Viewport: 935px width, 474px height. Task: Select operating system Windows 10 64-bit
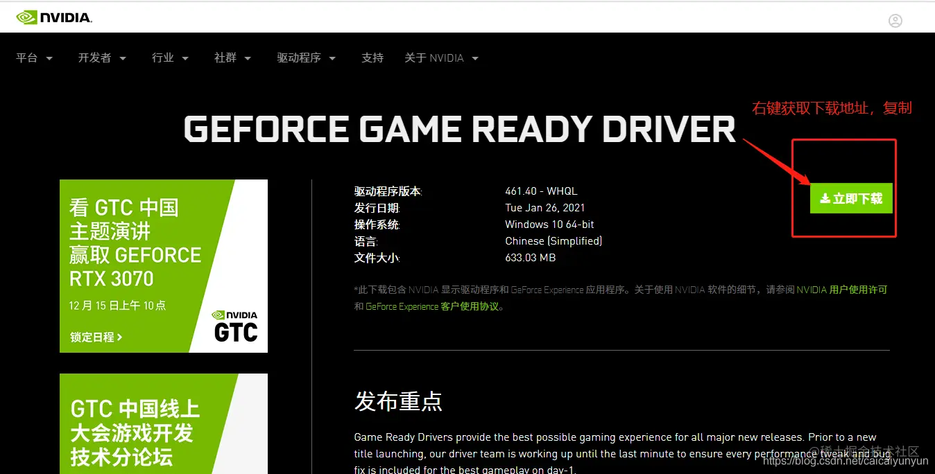click(x=549, y=225)
